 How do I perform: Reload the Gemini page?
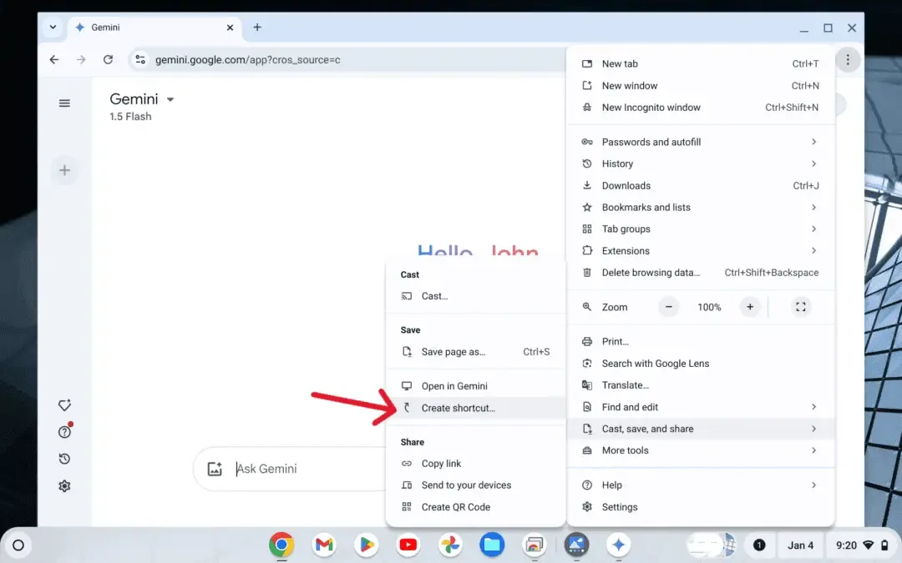(108, 60)
